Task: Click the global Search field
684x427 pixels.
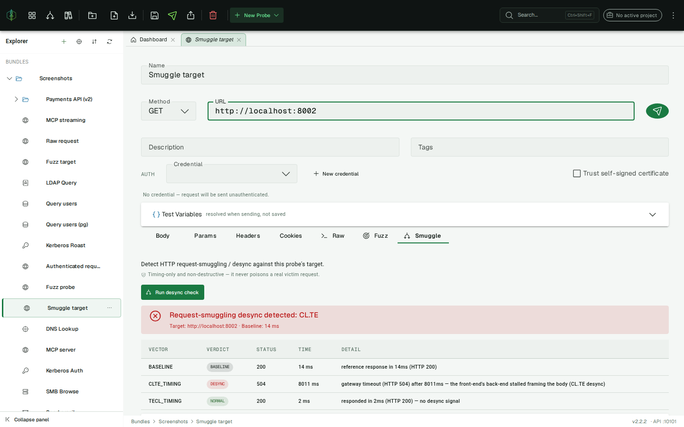Action: pyautogui.click(x=549, y=15)
